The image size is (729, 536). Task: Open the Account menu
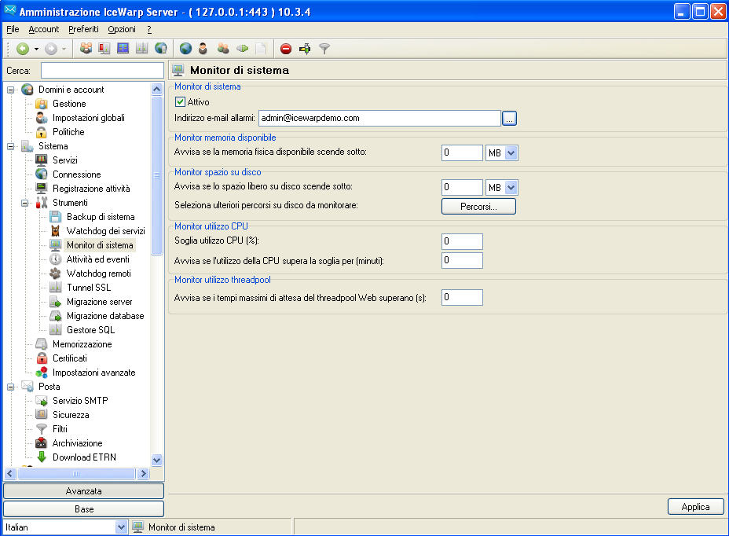44,29
